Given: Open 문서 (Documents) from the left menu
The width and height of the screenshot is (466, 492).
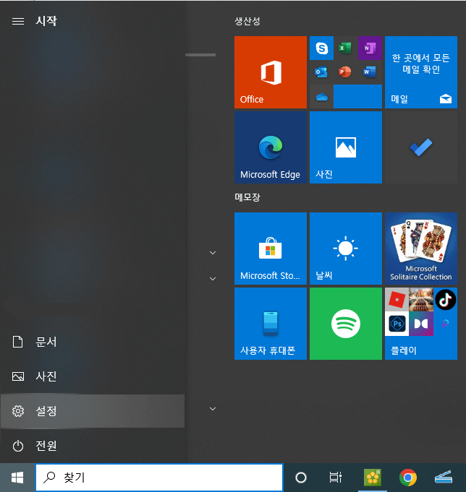Looking at the screenshot, I should [93, 342].
